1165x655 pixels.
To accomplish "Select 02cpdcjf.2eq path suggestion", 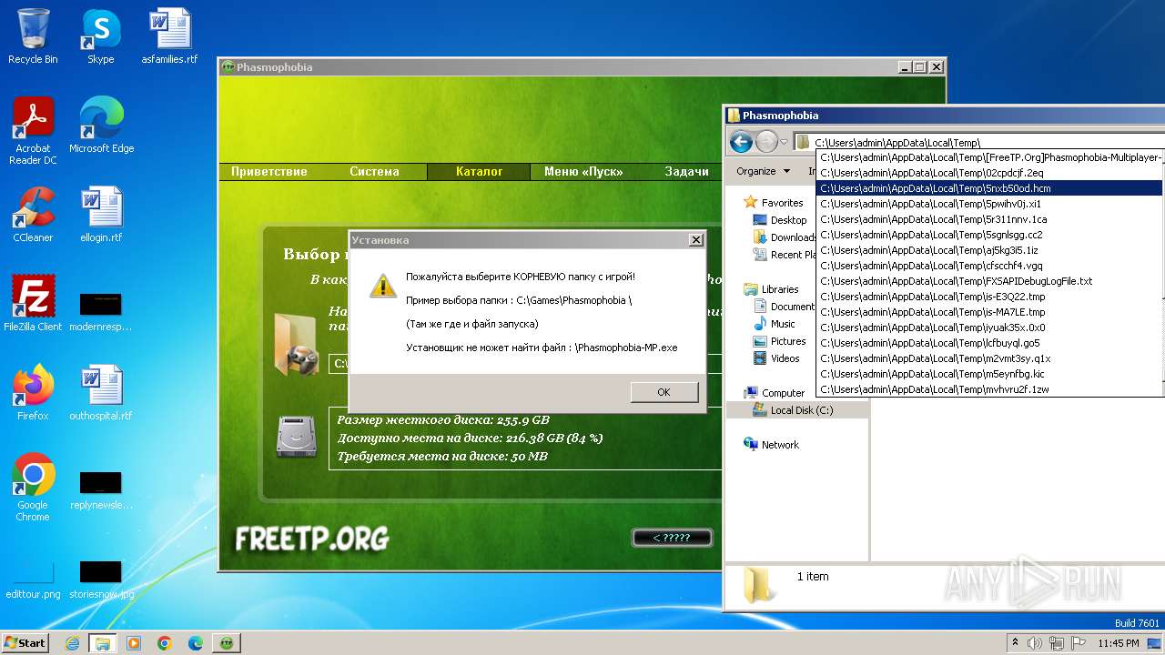I will pos(990,173).
